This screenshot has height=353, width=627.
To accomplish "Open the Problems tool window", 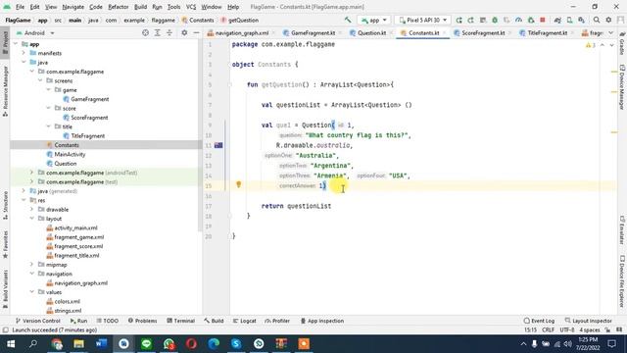I will click(x=142, y=321).
